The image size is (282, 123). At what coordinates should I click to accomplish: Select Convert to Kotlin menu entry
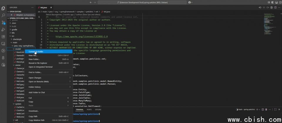[x=36, y=52]
